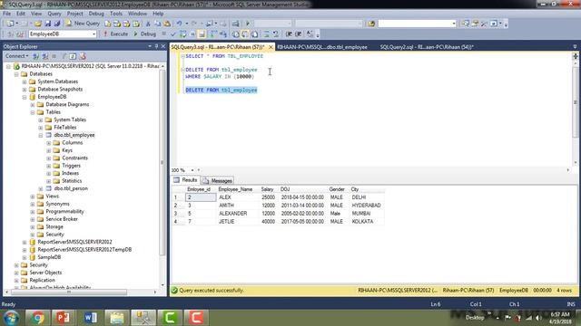Click the Increase Indent icon
This screenshot has width=581, height=326.
[x=299, y=34]
